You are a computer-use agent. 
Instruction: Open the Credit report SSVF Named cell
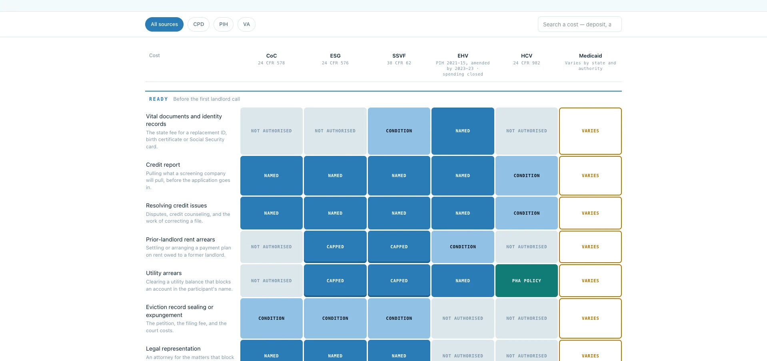tap(399, 176)
